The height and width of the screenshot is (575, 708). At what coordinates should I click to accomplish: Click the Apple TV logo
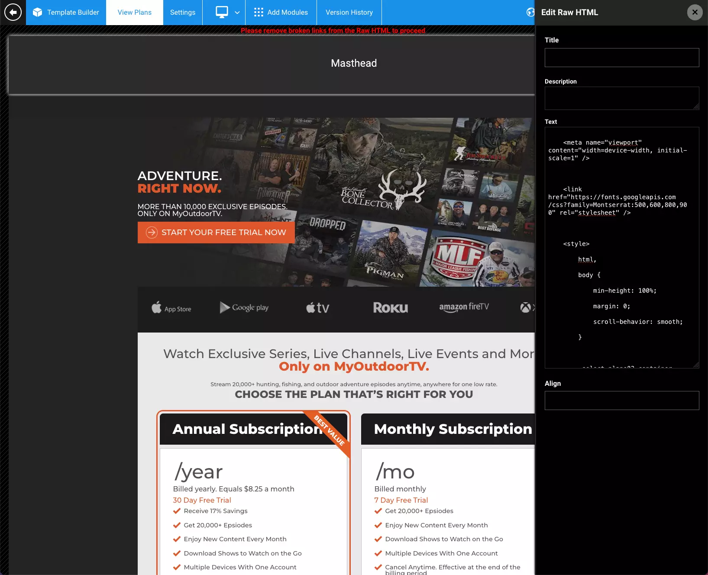point(317,307)
